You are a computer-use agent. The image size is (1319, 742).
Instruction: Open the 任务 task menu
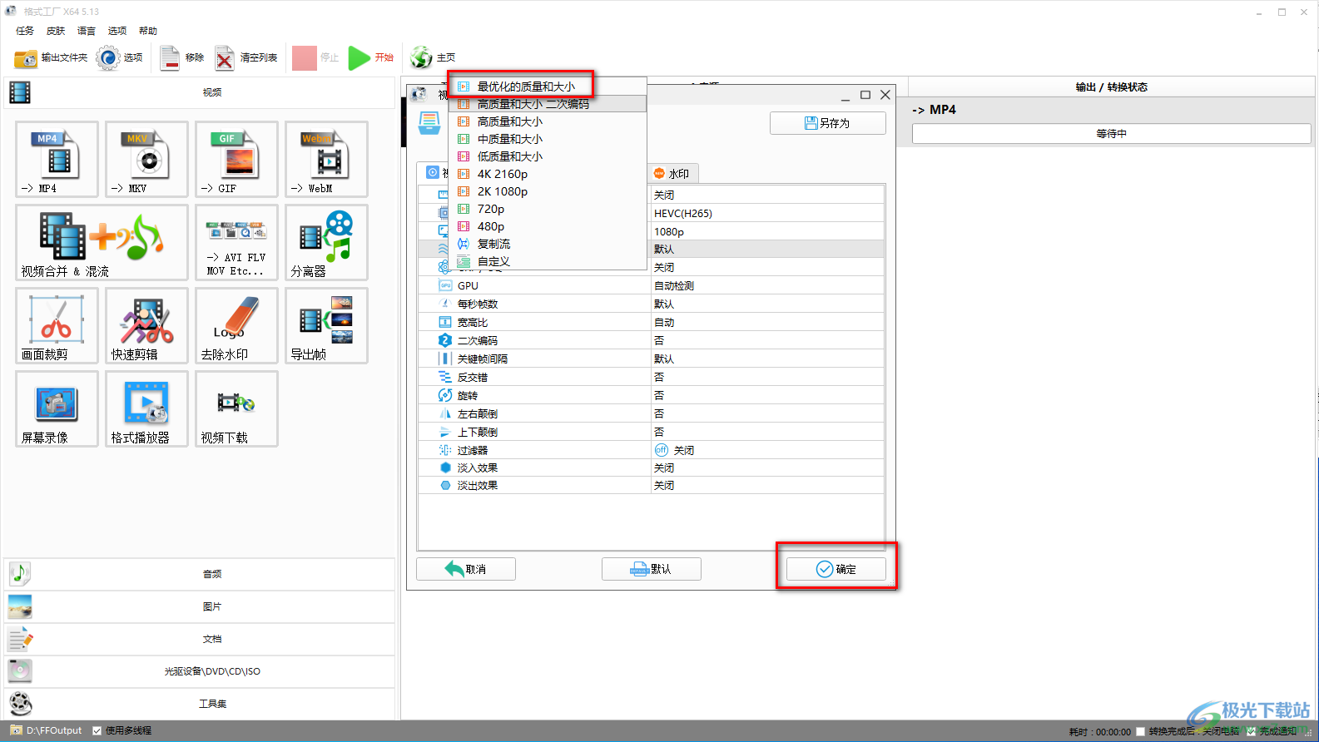[25, 31]
